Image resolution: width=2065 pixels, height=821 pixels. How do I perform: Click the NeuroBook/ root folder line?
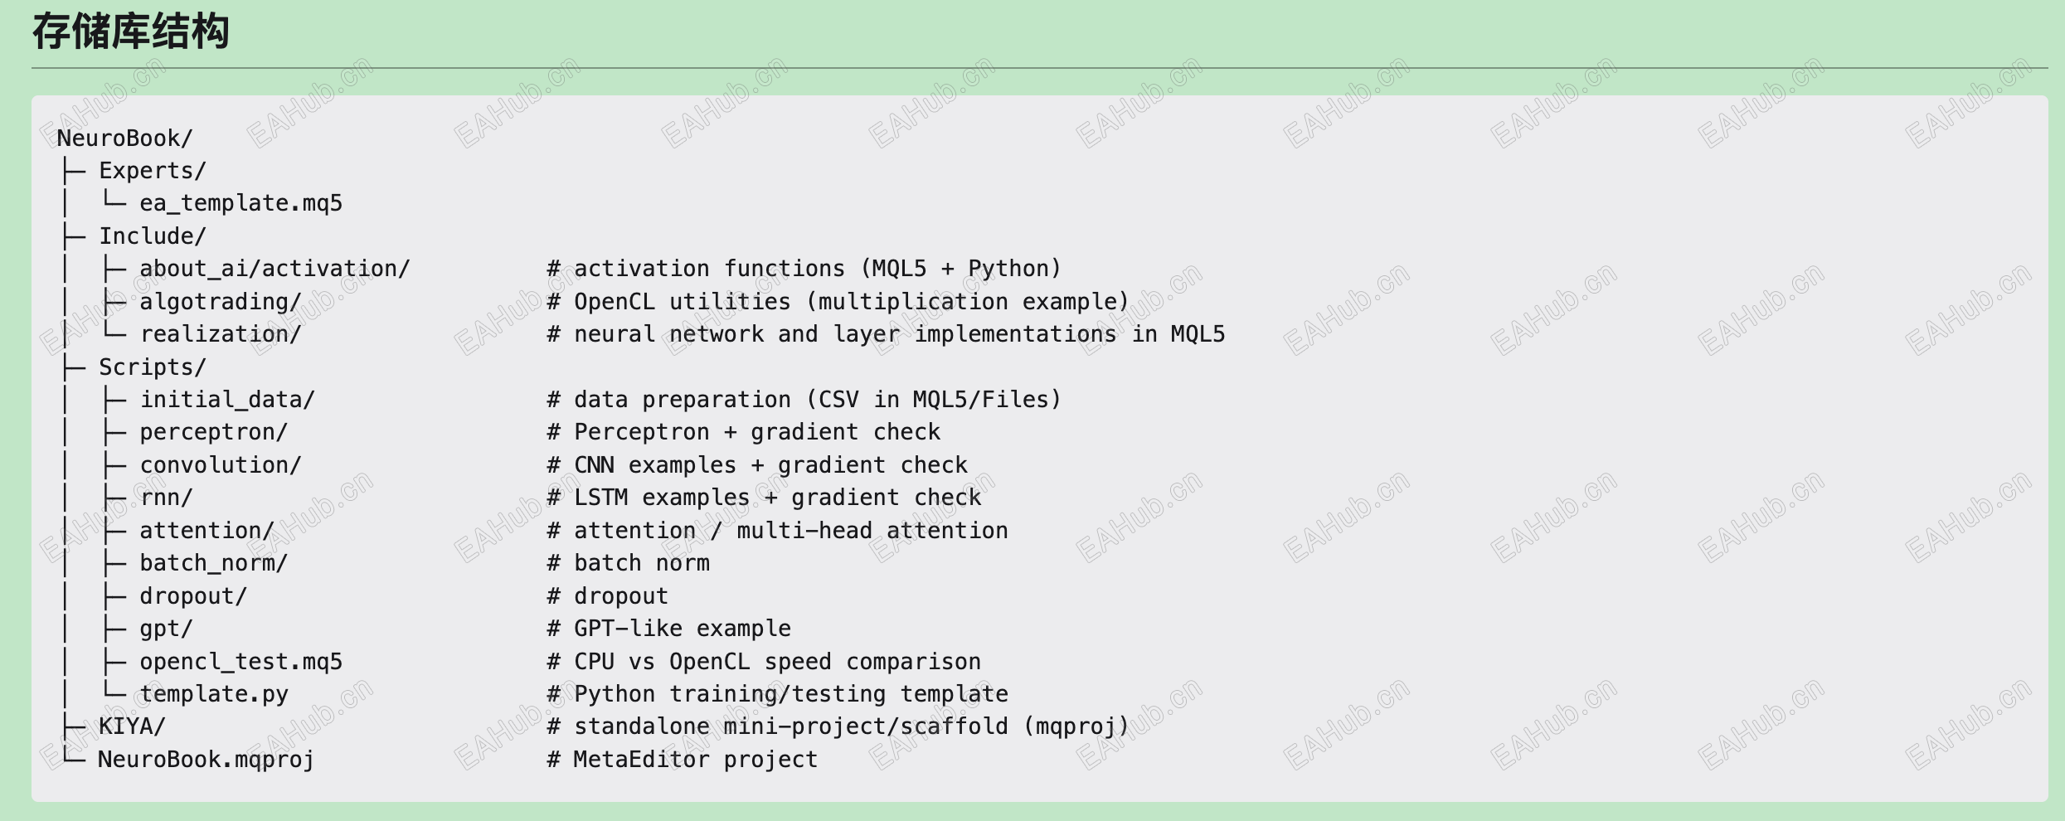(124, 138)
